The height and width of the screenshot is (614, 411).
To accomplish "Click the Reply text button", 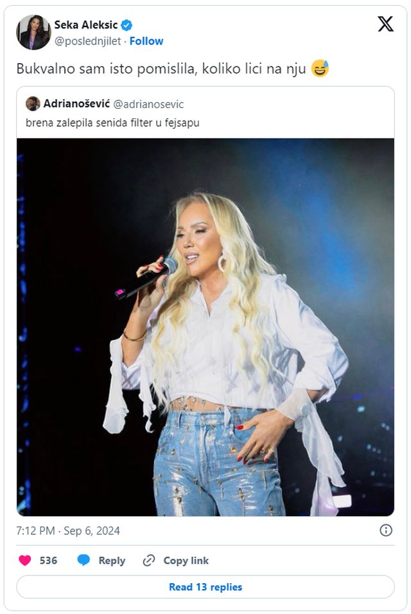I will coord(112,561).
